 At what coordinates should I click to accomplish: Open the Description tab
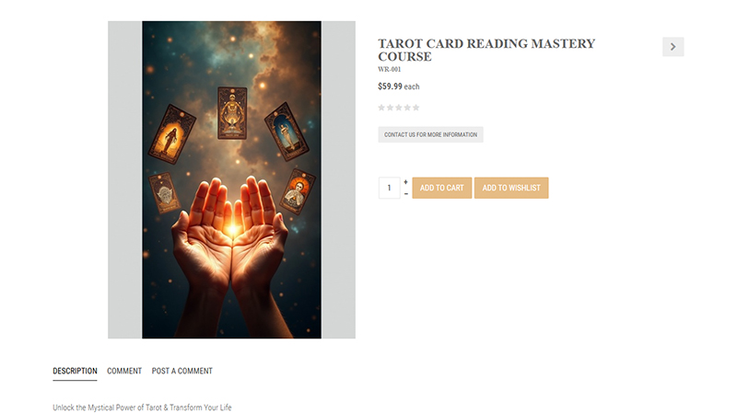coord(75,371)
